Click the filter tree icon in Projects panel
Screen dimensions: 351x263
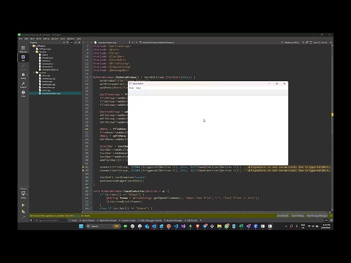point(67,42)
